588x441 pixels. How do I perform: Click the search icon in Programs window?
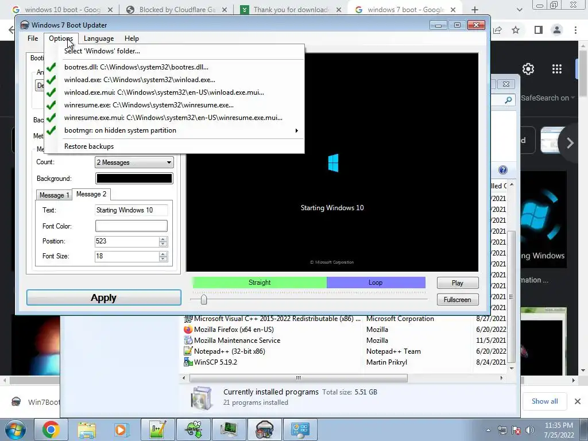(x=508, y=100)
